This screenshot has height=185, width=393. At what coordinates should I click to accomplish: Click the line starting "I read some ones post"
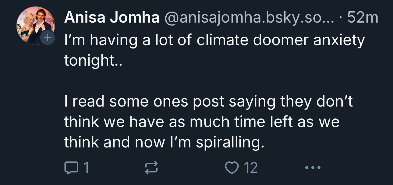tap(208, 101)
